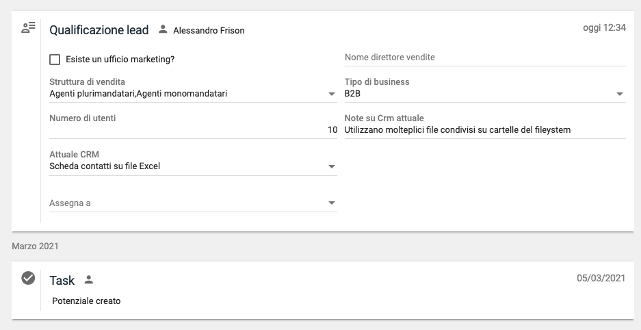The height and width of the screenshot is (330, 641).
Task: Click the person icon next to Task
Action: click(x=88, y=280)
